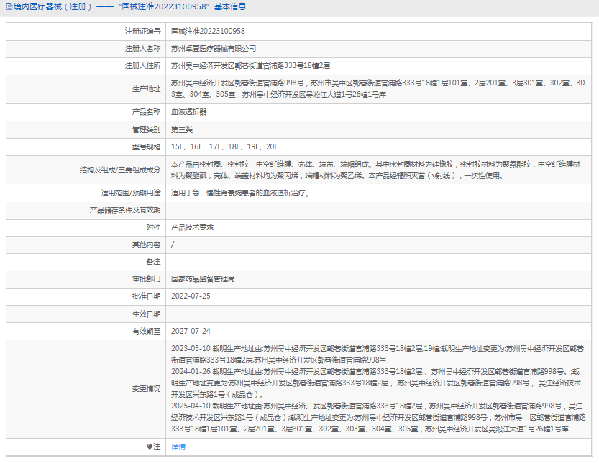This screenshot has width=599, height=463.
Task: Click the structure description beginning 本产品由密封圈
Action: pyautogui.click(x=376, y=169)
